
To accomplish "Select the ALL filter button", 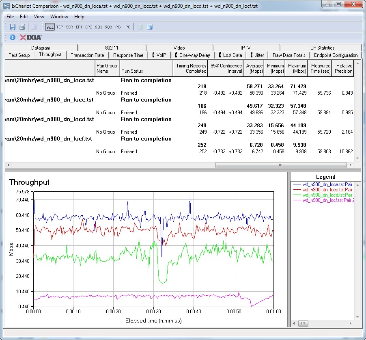I will pos(50,27).
